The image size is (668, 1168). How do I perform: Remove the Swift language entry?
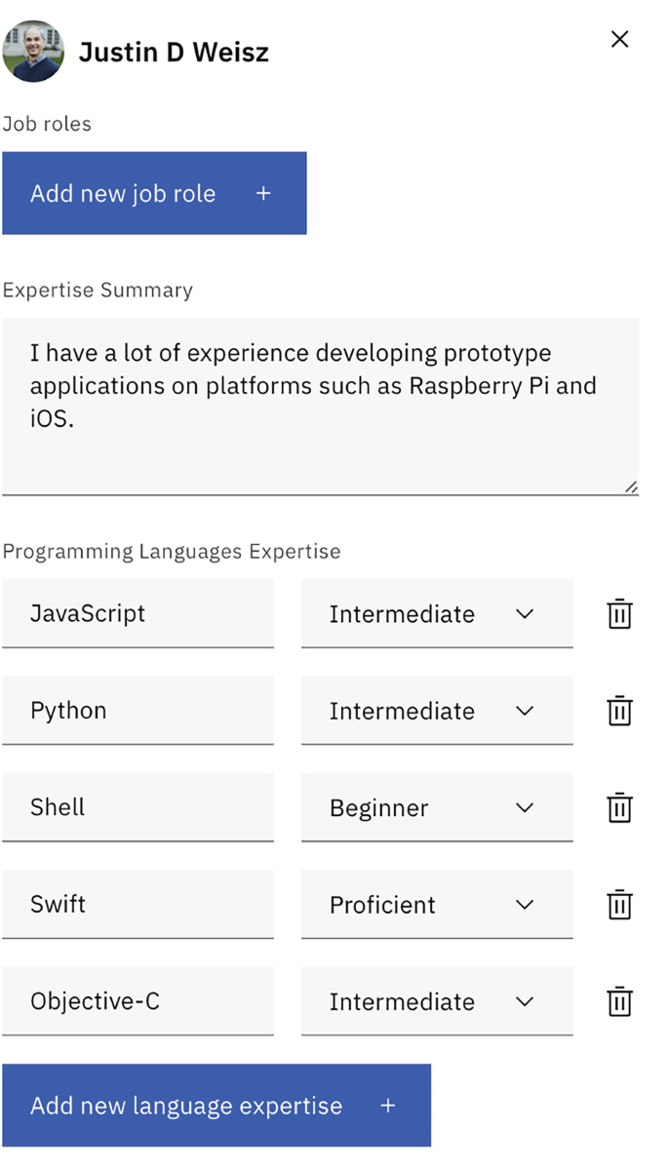click(619, 905)
